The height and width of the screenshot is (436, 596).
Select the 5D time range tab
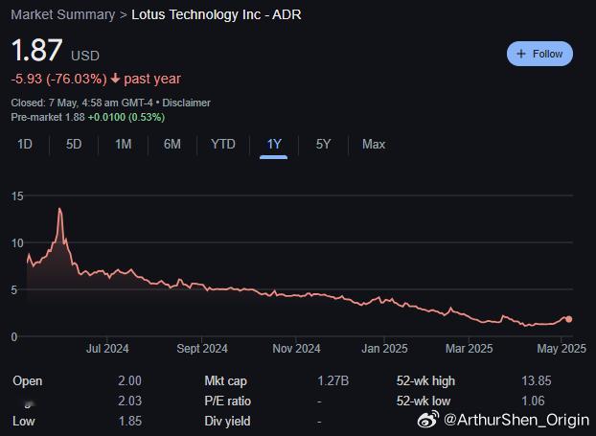(74, 145)
